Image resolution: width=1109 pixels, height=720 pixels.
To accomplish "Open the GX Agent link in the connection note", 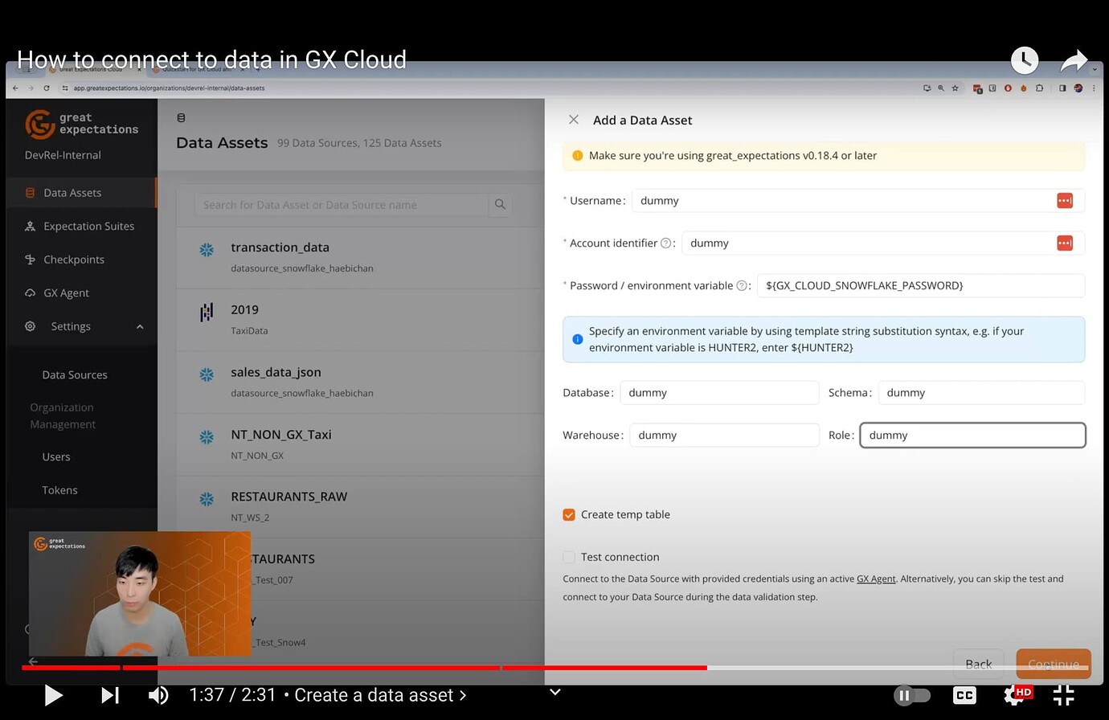I will (x=875, y=579).
